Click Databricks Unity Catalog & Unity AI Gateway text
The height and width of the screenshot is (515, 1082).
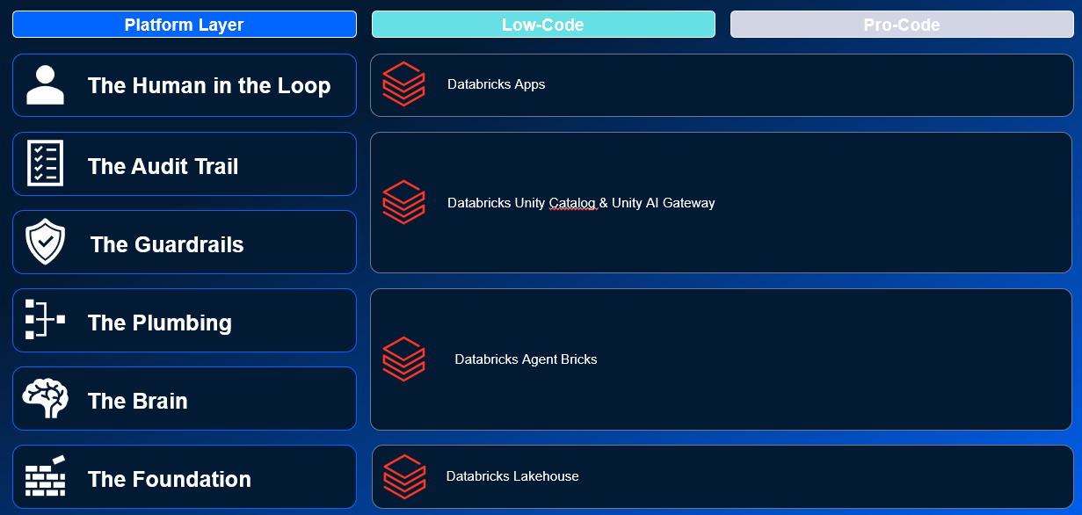point(581,203)
